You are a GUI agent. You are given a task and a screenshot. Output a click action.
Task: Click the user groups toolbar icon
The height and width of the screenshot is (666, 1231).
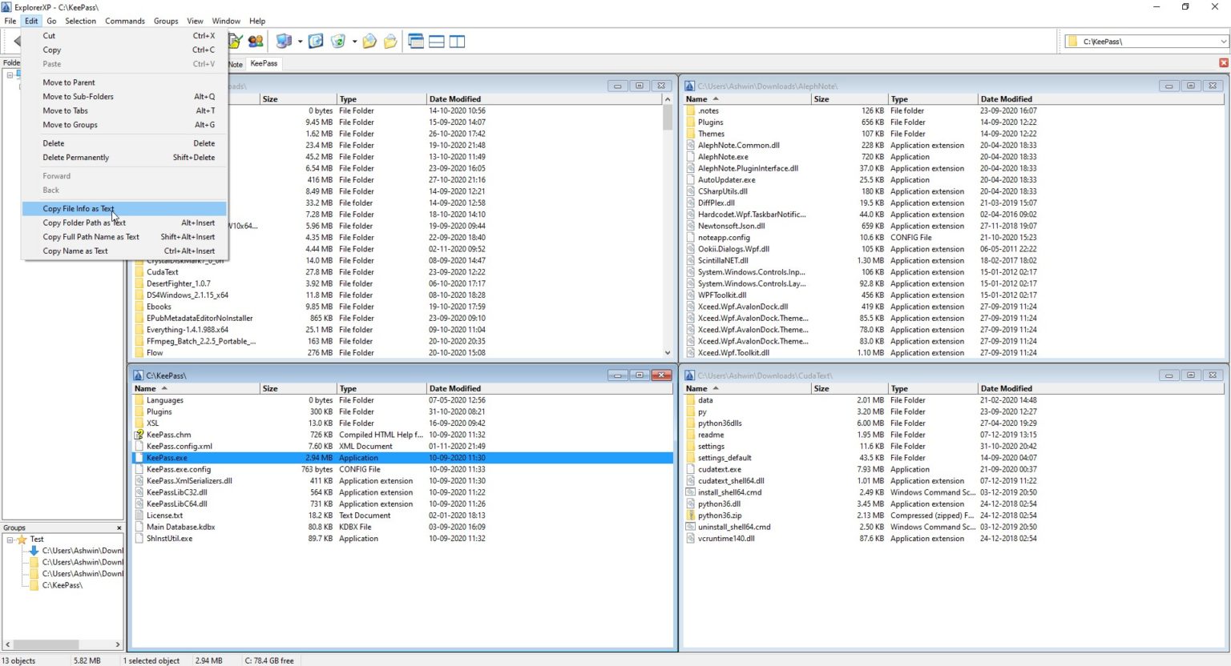pos(256,41)
